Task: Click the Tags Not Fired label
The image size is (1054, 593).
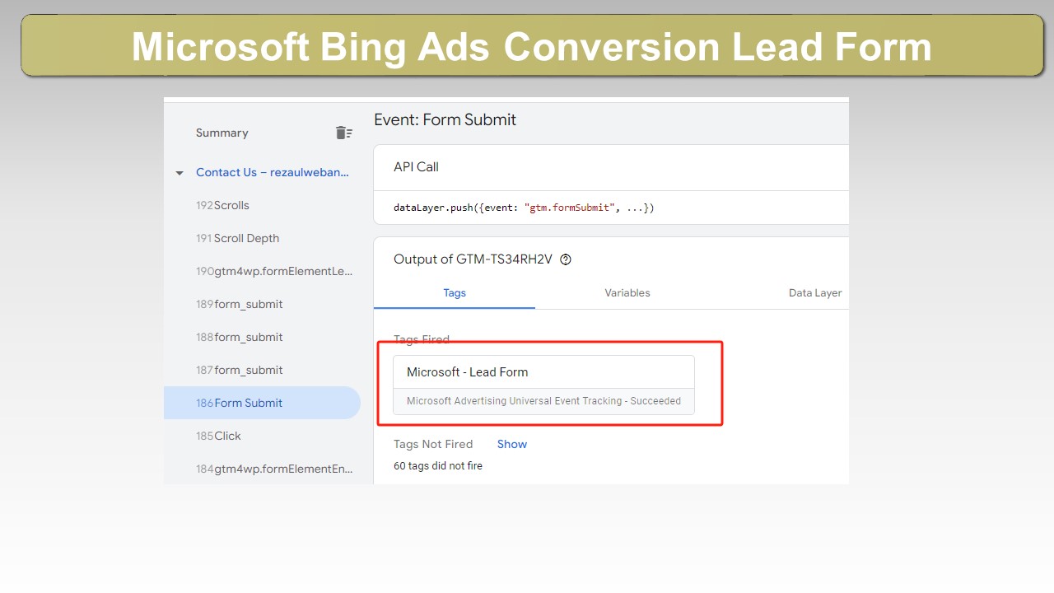Action: coord(433,444)
